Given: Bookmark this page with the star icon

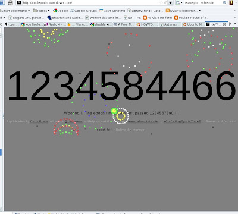Looking at the screenshot, I should point(161,2).
